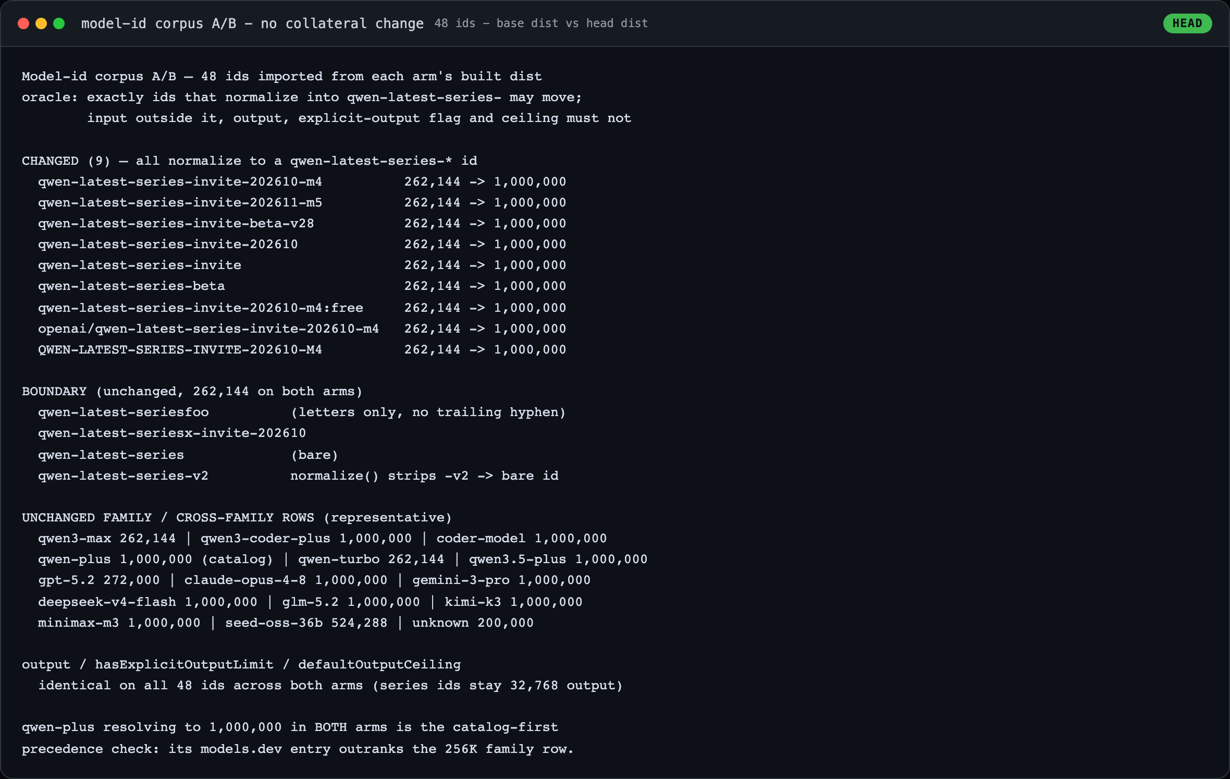Click the yellow minimize window dot
Image resolution: width=1230 pixels, height=779 pixels.
41,23
